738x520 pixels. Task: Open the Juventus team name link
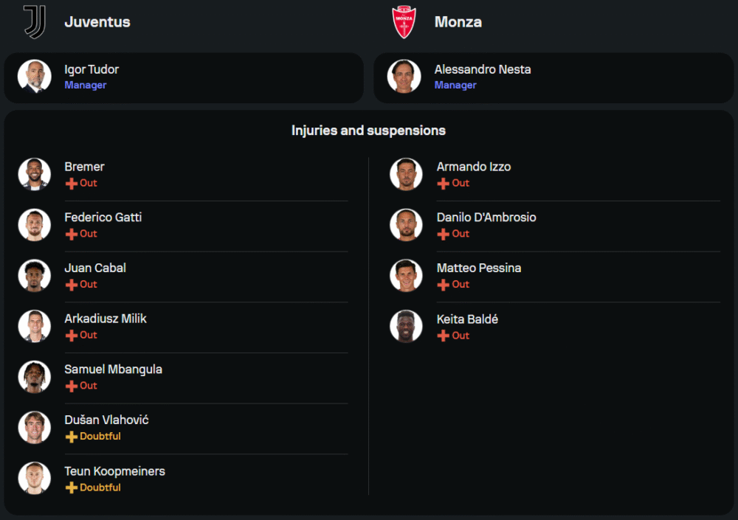[x=97, y=22]
